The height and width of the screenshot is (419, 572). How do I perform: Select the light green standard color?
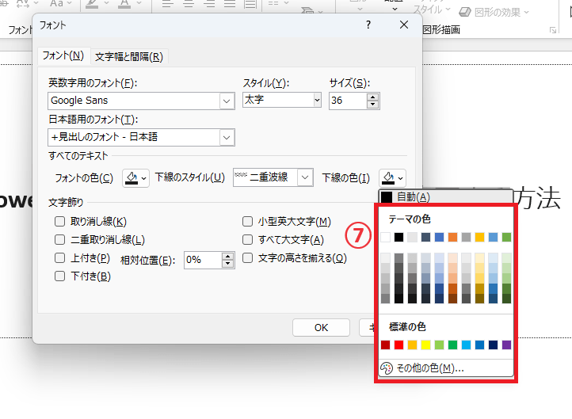click(439, 345)
